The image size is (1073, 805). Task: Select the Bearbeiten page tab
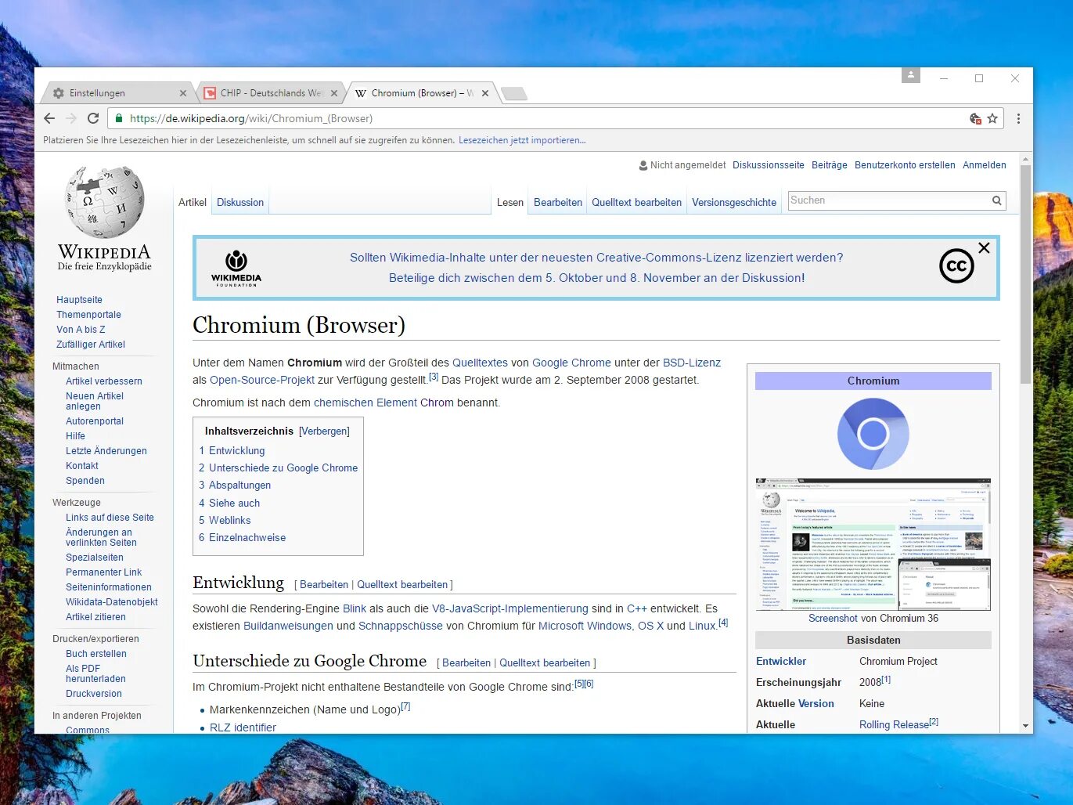click(x=558, y=202)
